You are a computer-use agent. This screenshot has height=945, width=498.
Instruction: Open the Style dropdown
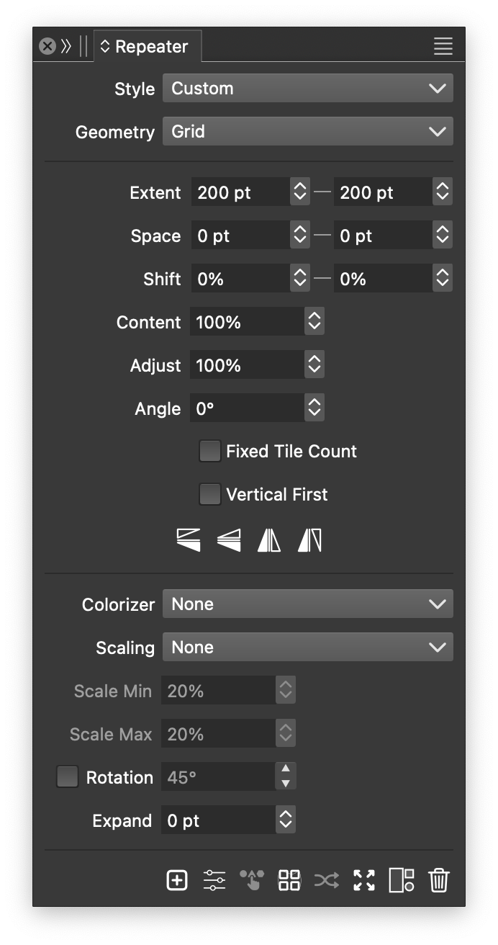click(x=307, y=89)
